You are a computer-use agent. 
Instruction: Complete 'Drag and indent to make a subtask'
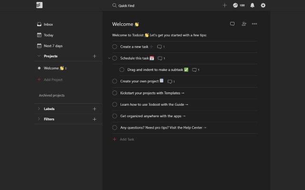122,70
